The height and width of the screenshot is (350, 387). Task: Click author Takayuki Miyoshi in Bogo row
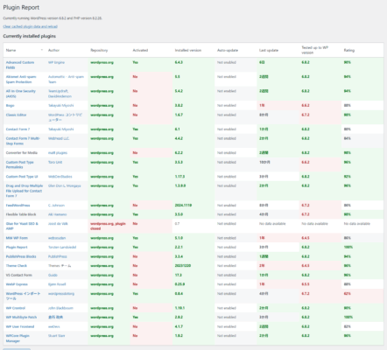pyautogui.click(x=61, y=106)
